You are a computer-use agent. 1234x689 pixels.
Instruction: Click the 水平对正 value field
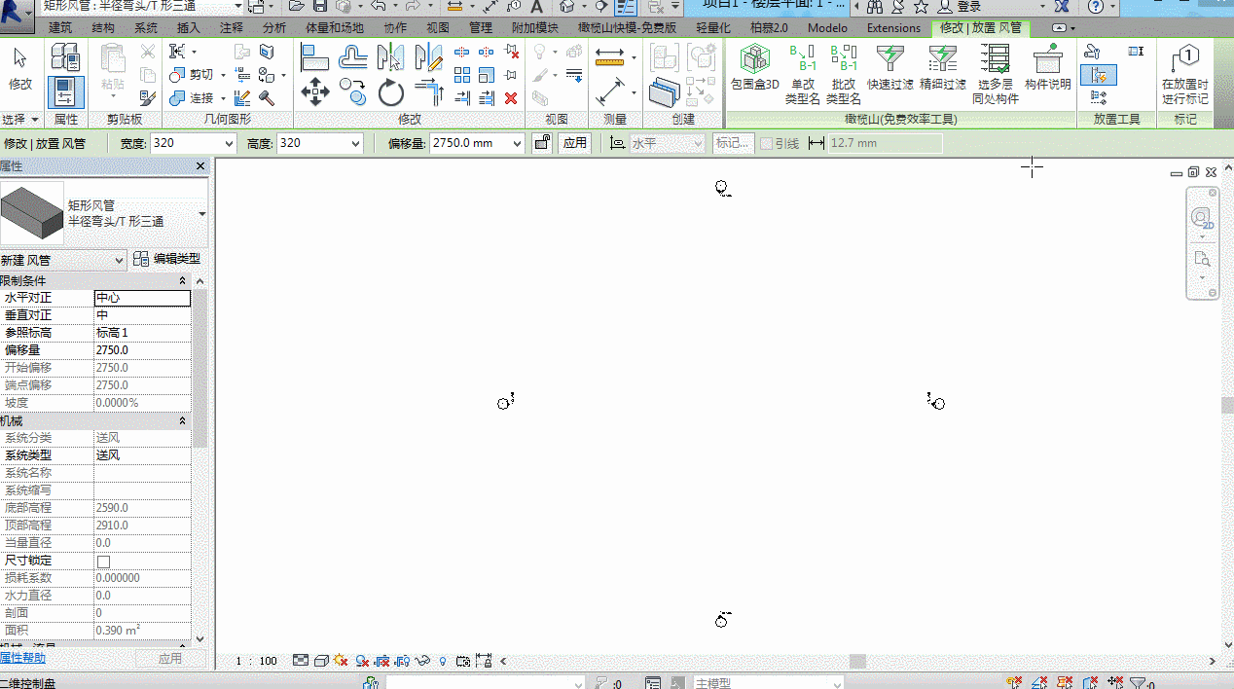pos(142,298)
